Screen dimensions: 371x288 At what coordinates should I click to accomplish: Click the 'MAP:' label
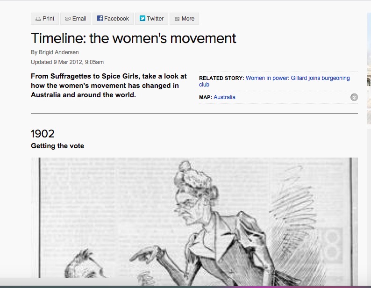pos(206,97)
